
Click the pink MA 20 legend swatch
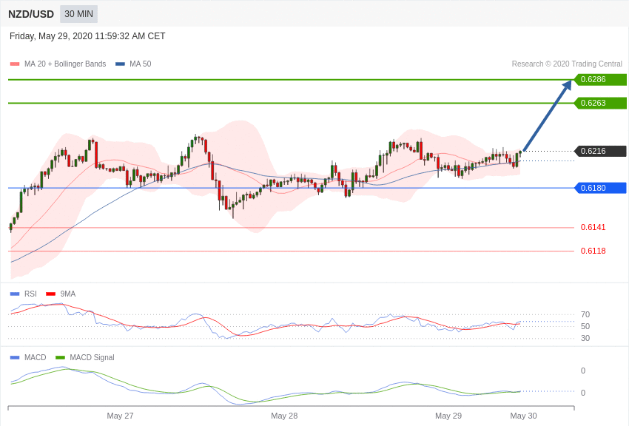15,64
